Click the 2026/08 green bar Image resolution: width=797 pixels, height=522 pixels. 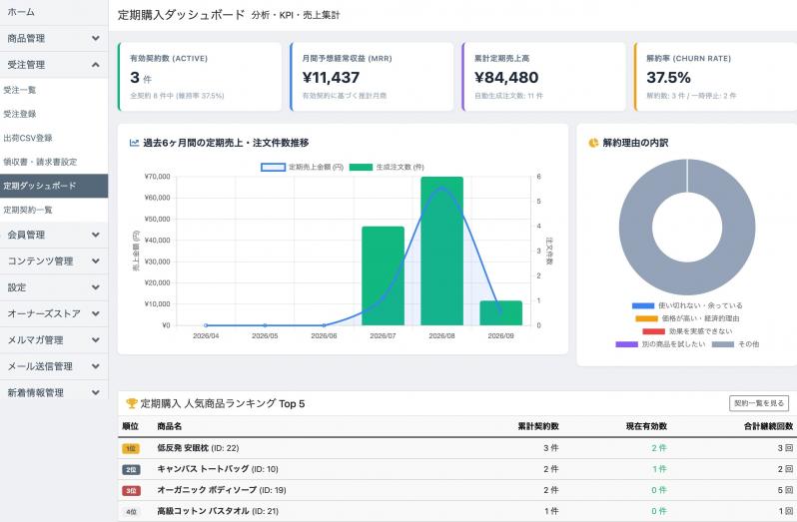pos(441,251)
